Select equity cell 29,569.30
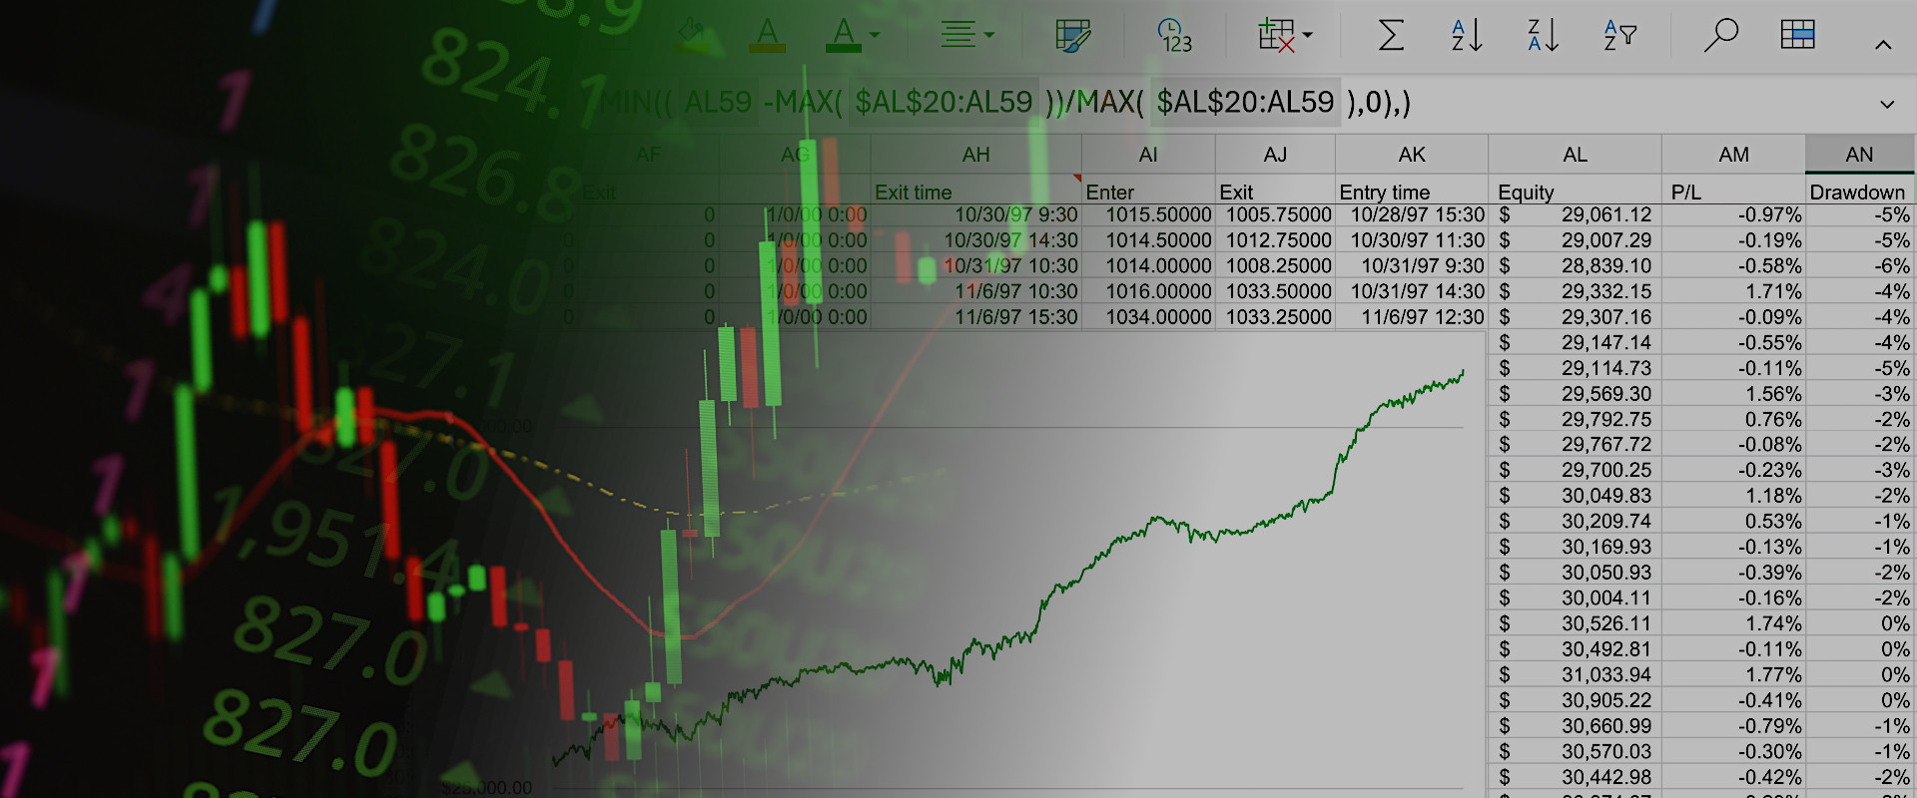This screenshot has width=1917, height=798. pos(1575,394)
